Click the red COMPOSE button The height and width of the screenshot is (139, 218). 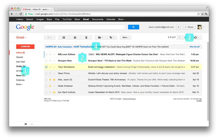point(25,47)
